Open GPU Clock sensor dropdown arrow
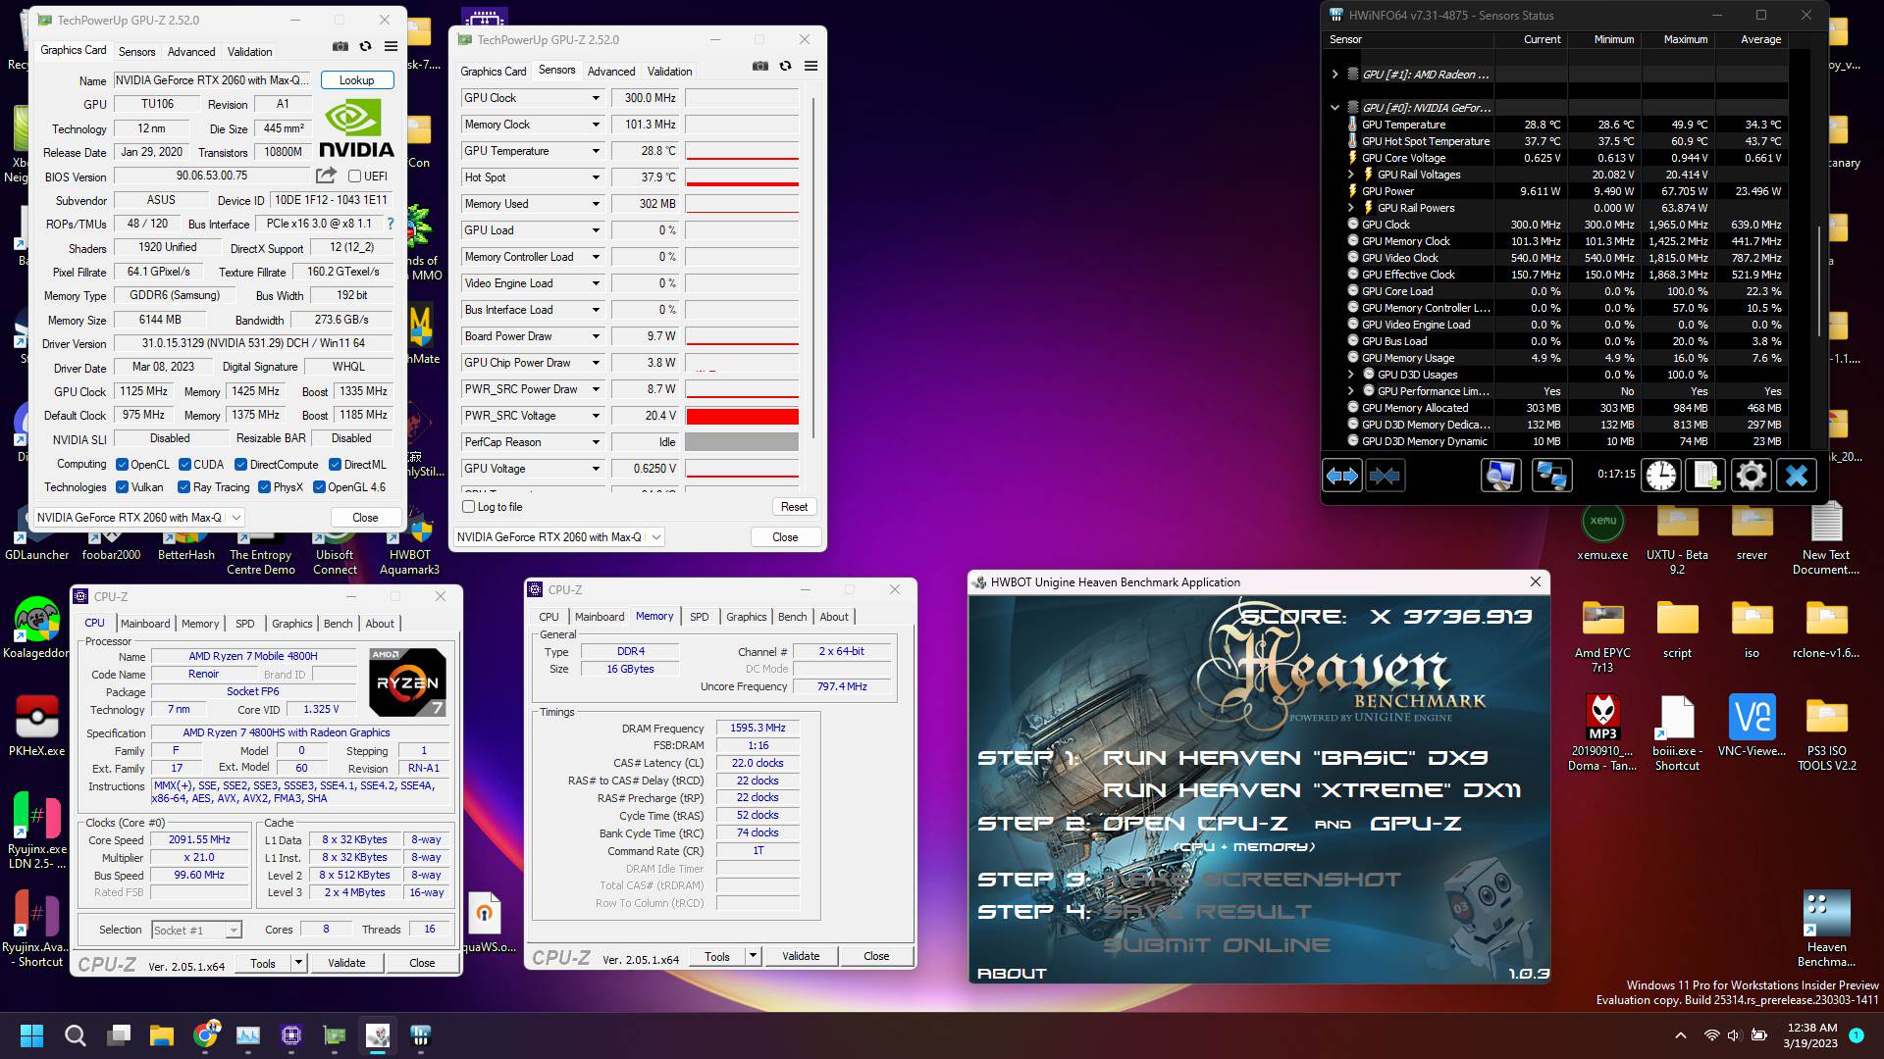 coord(596,98)
